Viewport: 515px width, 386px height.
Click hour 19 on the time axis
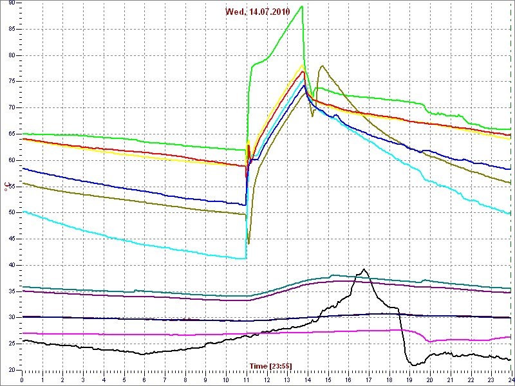[409, 380]
